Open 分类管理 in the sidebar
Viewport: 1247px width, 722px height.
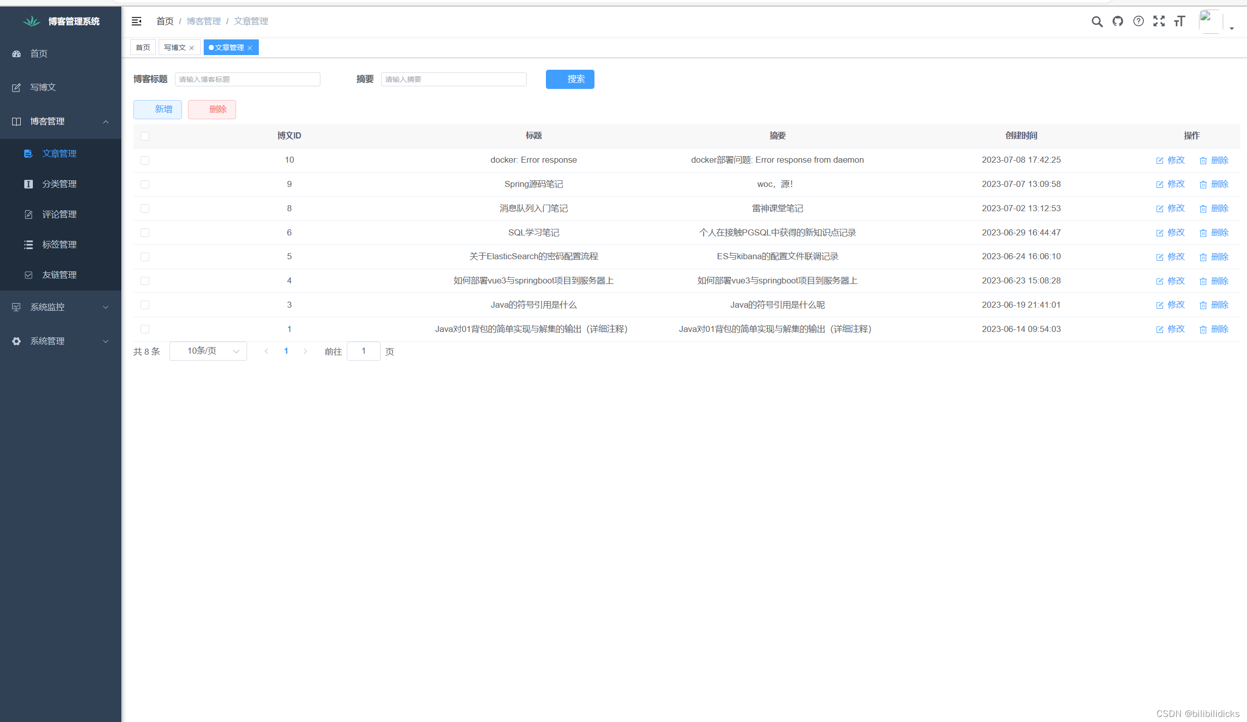tap(59, 184)
